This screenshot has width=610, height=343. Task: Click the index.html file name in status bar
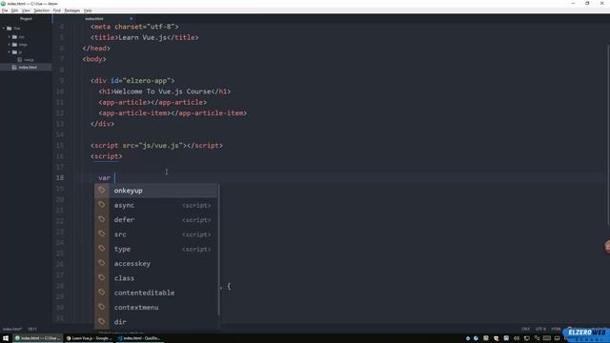point(12,329)
